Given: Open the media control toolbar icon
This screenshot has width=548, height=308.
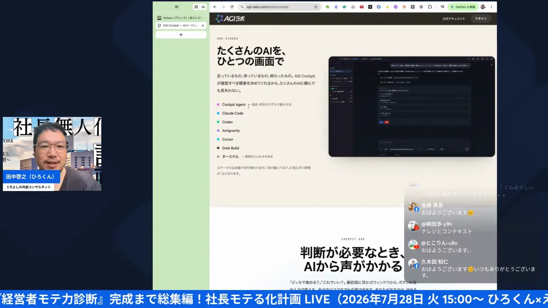Looking at the screenshot, I should (442, 7).
